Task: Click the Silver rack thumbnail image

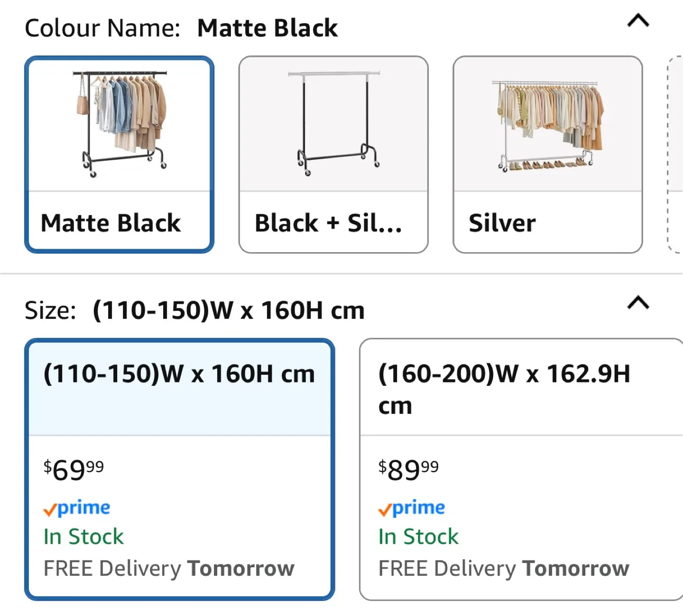Action: 548,123
